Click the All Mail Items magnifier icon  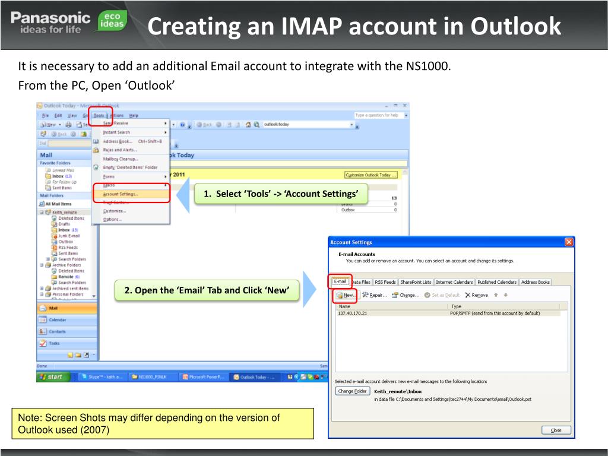[x=42, y=204]
